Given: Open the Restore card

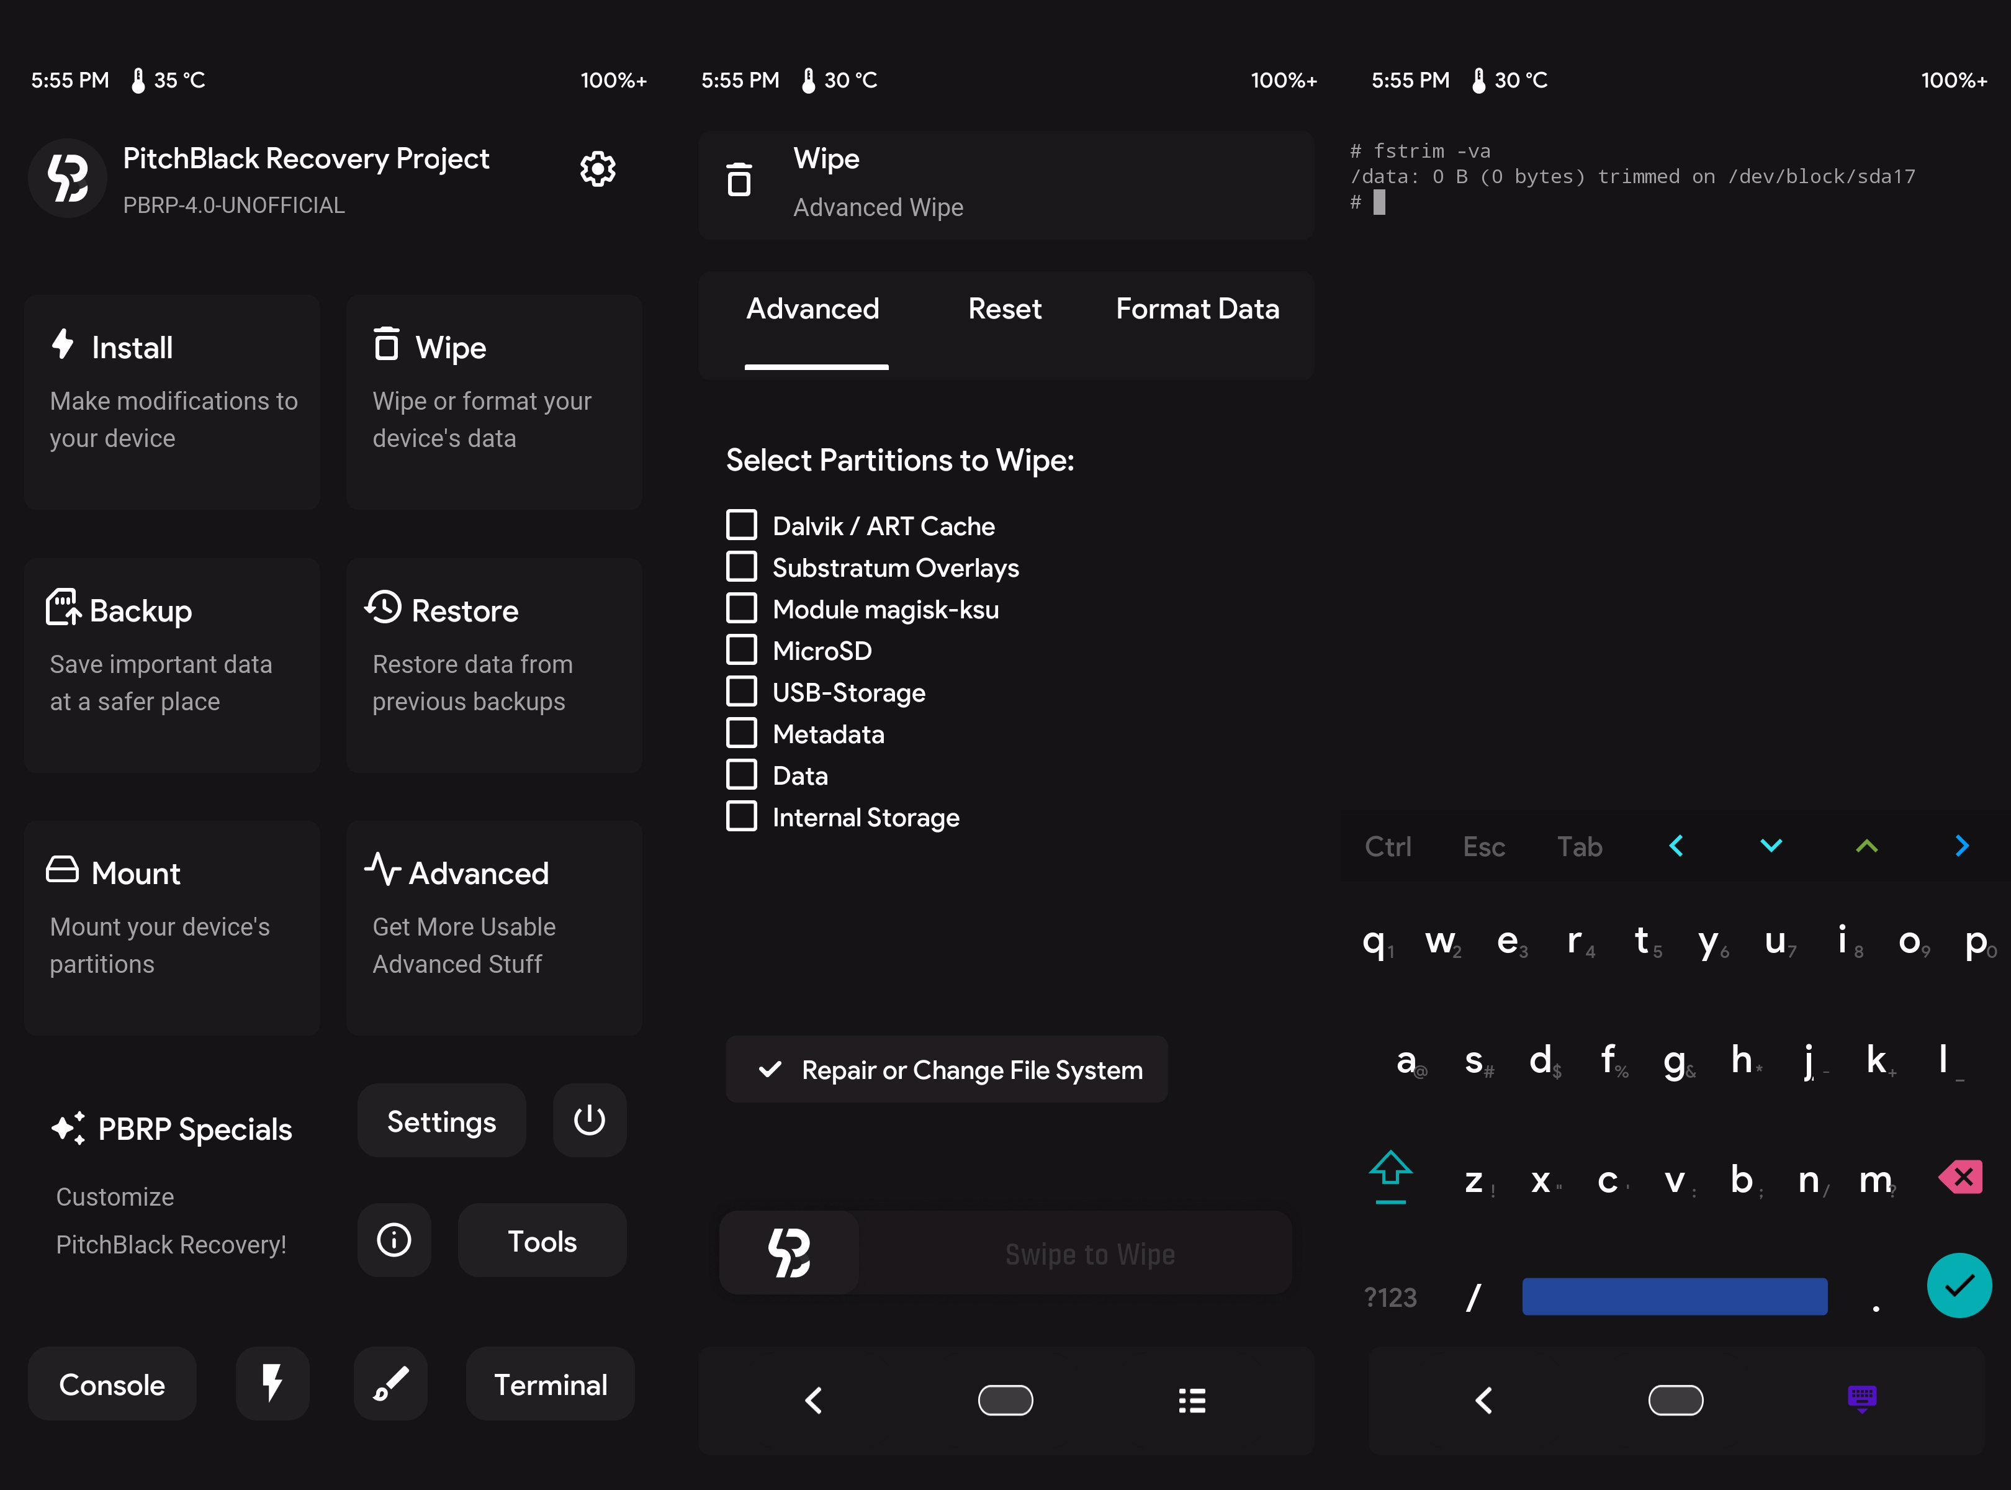Looking at the screenshot, I should [x=494, y=665].
